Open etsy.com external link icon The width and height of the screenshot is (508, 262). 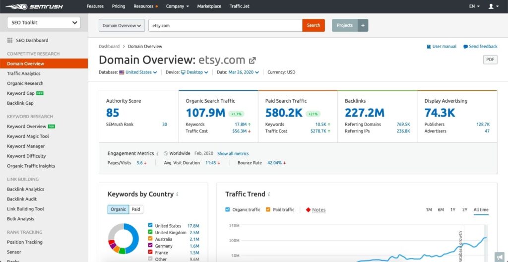[253, 61]
